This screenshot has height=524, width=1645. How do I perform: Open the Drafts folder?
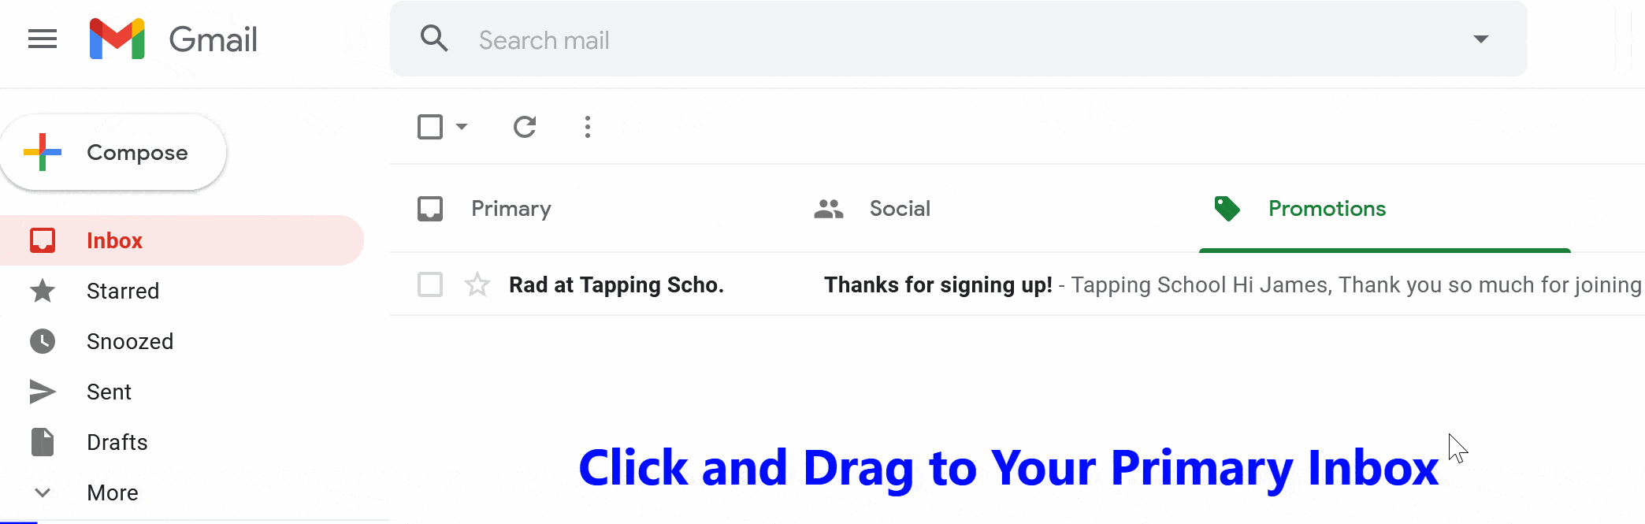pyautogui.click(x=117, y=442)
